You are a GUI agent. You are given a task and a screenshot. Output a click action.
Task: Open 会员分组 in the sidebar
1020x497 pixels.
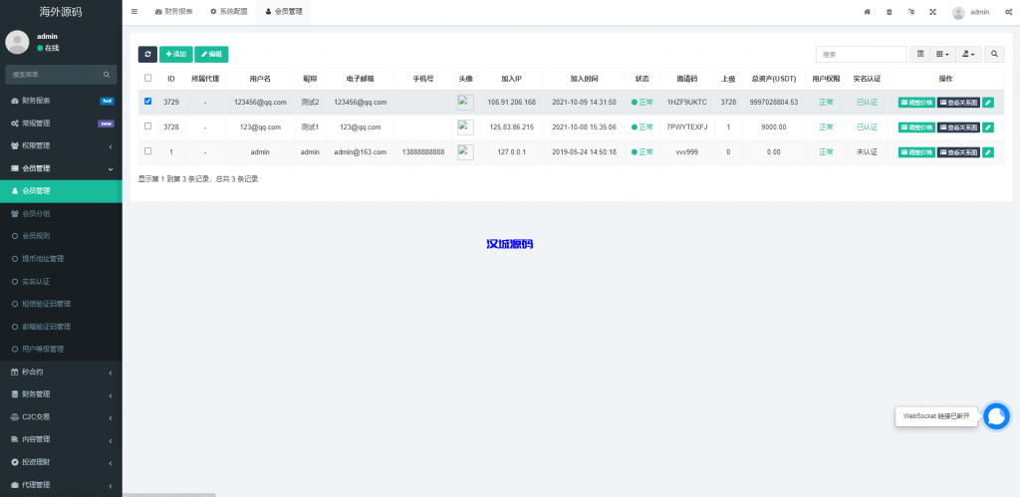tap(61, 213)
